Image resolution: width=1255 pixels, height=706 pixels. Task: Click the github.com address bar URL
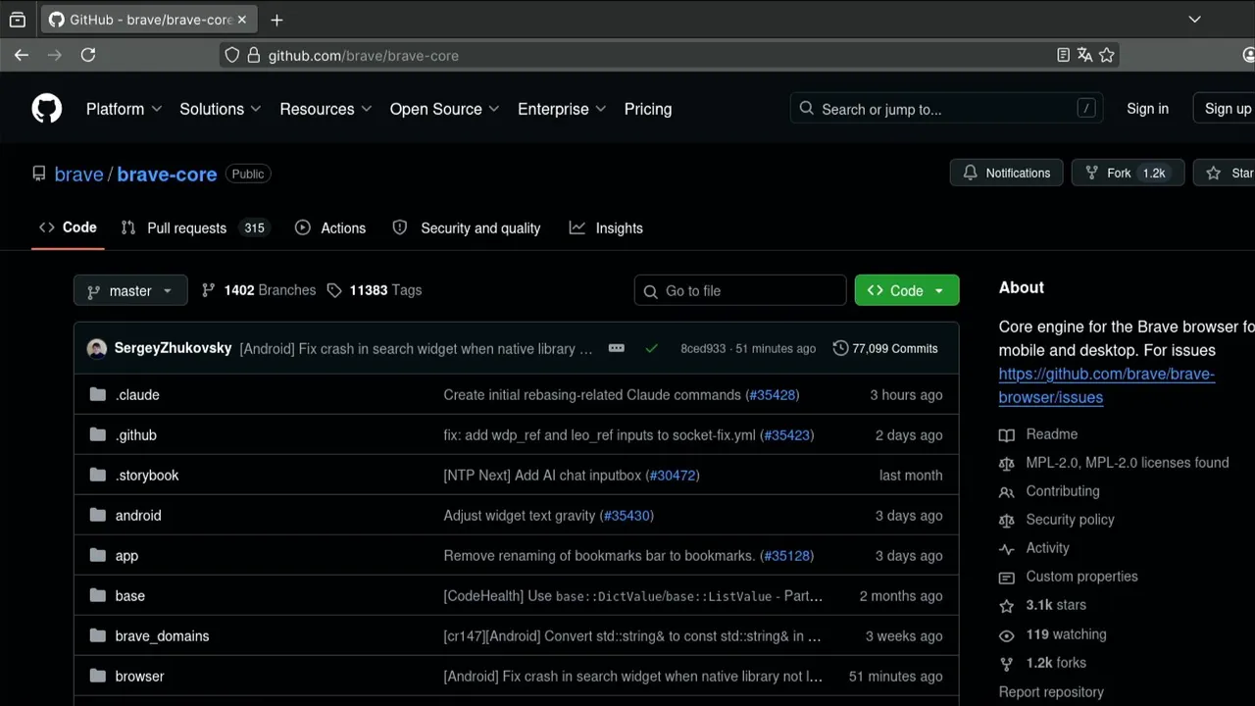tap(364, 56)
